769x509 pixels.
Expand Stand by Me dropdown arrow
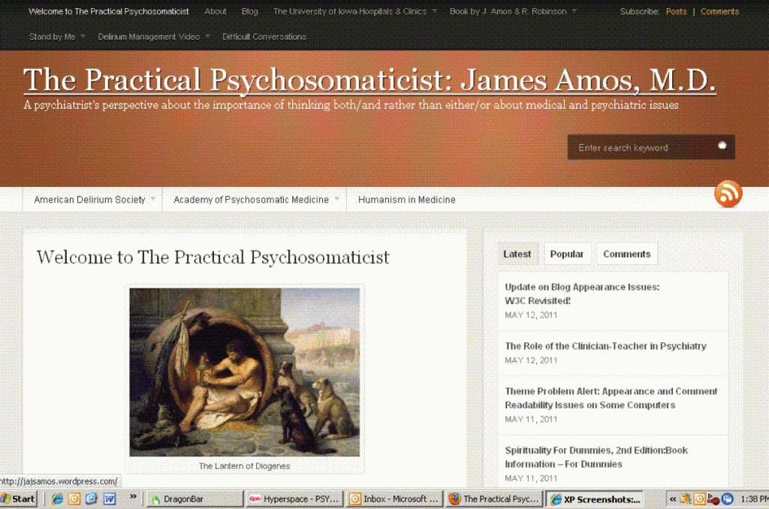tap(83, 36)
